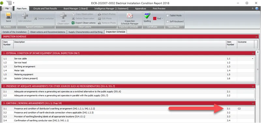This screenshot has height=123, width=261.
Task: Click the Add Observation plus icon
Action: point(63,16)
